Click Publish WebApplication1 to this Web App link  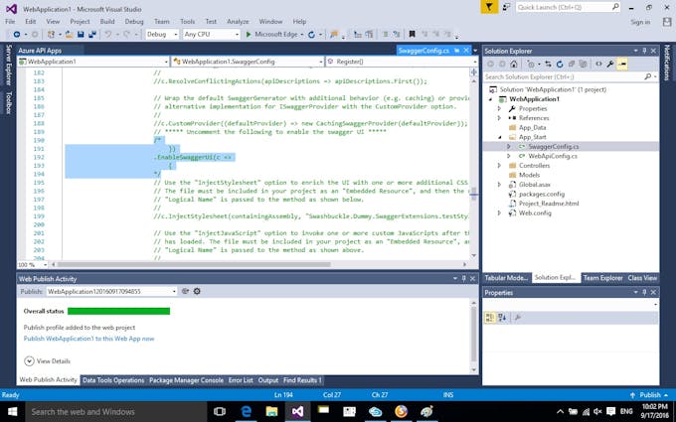point(88,339)
